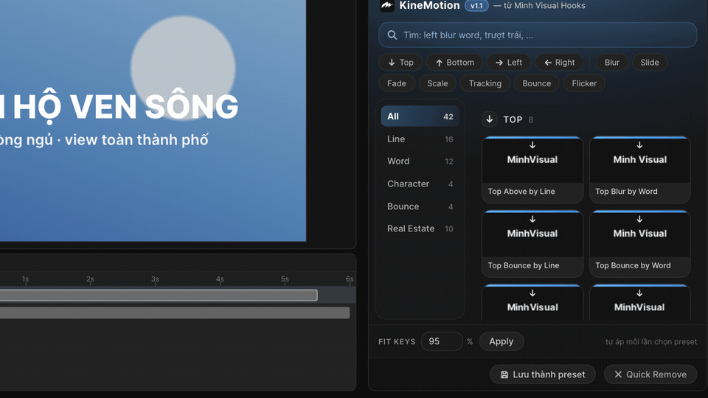Click the KineMotion logo icon
708x398 pixels.
[x=387, y=5]
